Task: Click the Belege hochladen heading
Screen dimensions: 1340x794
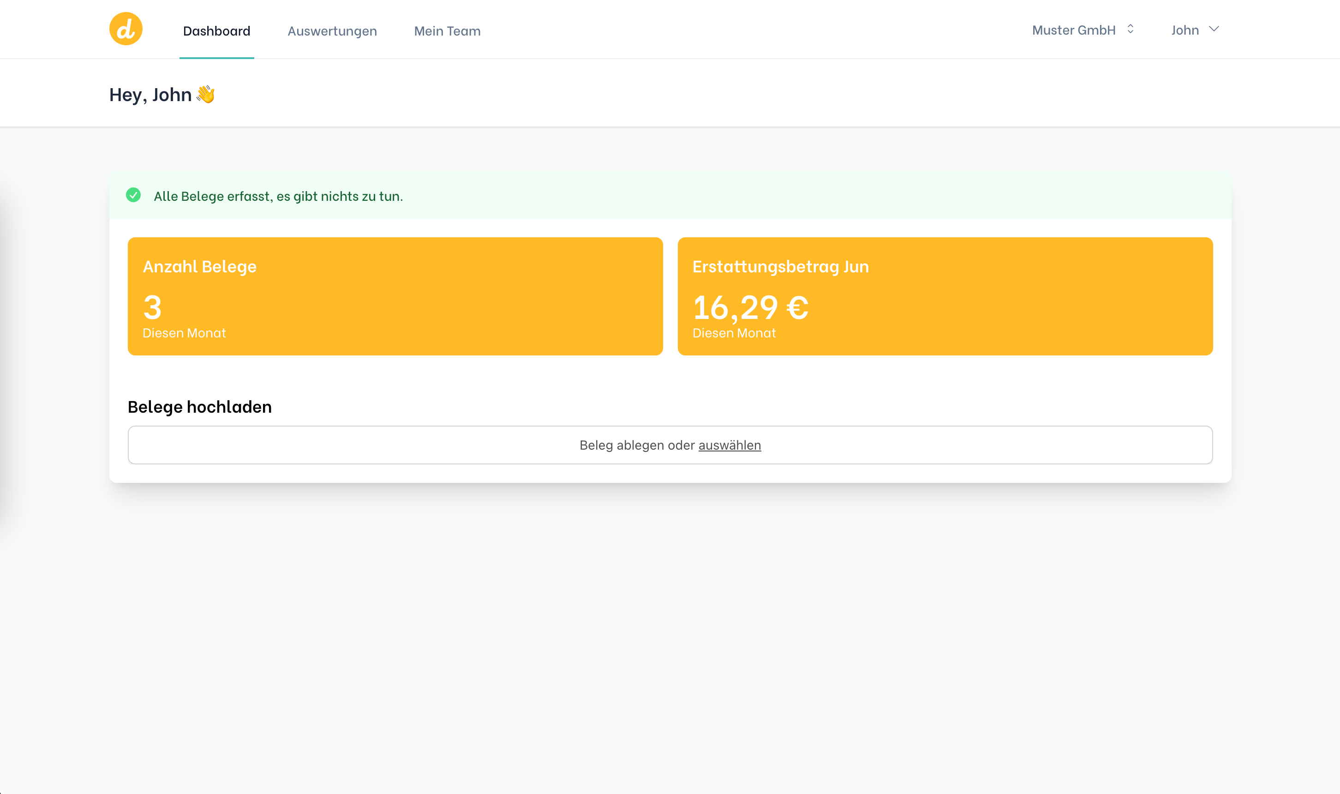Action: [199, 407]
